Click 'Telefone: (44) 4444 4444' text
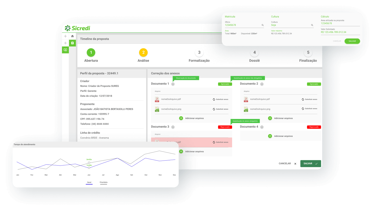Screen dimensions: 375x210 pos(94,124)
